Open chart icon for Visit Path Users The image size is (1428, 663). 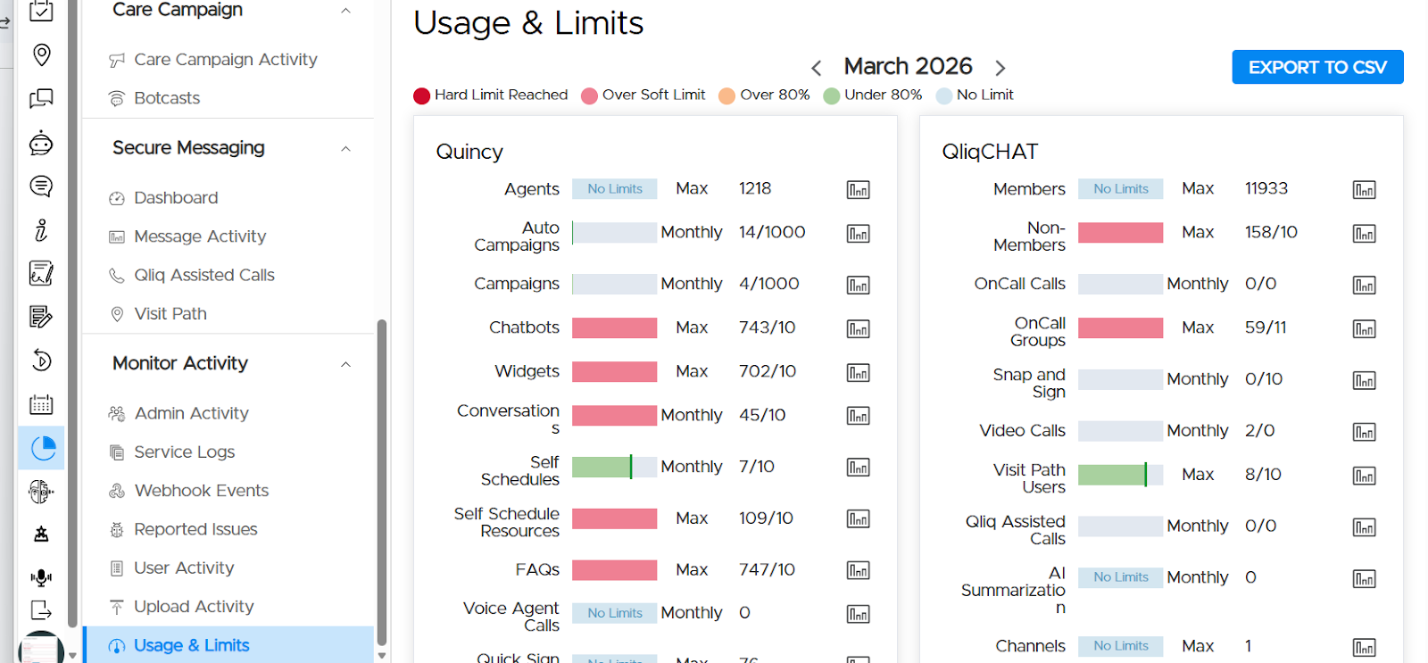pyautogui.click(x=1364, y=477)
